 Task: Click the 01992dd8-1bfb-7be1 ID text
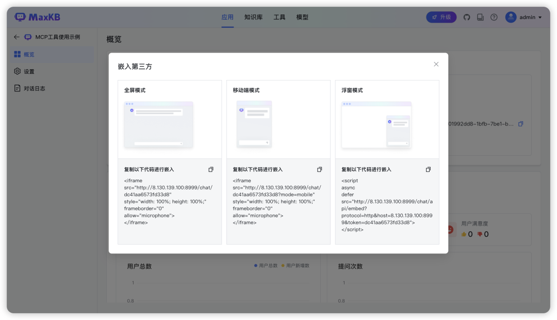[x=481, y=124]
